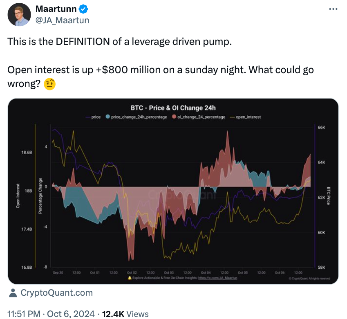Click the chart title BTC - Price & OI Change 24h
Image resolution: width=347 pixels, height=319 pixels.
point(173,108)
